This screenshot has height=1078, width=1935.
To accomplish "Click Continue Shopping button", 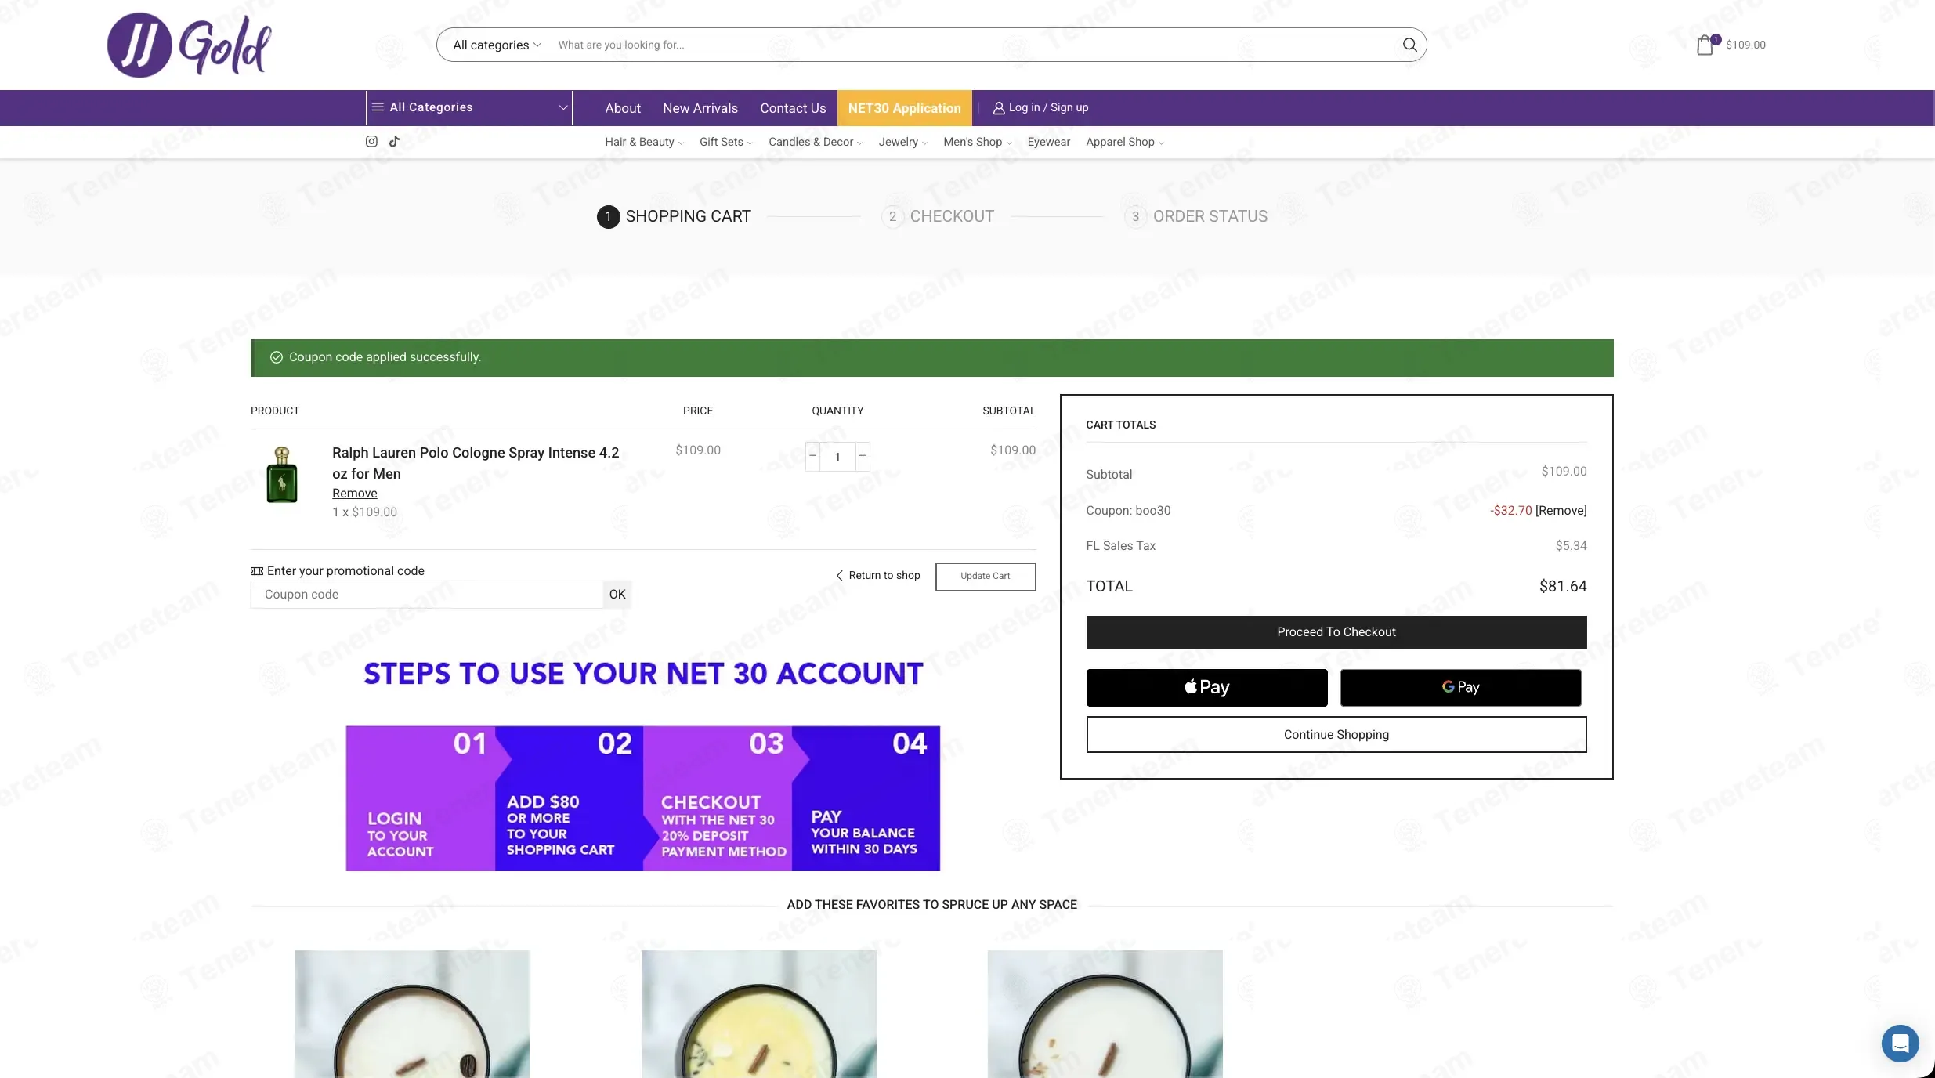I will pos(1336,735).
